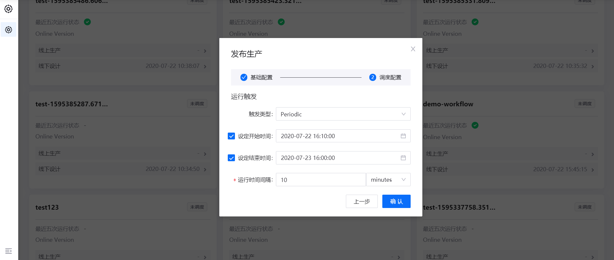The image size is (614, 260).
Task: Open calendar for start time field
Action: 403,136
